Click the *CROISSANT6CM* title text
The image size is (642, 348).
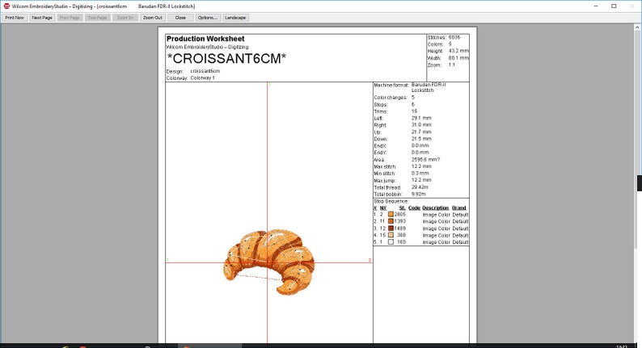click(x=226, y=58)
